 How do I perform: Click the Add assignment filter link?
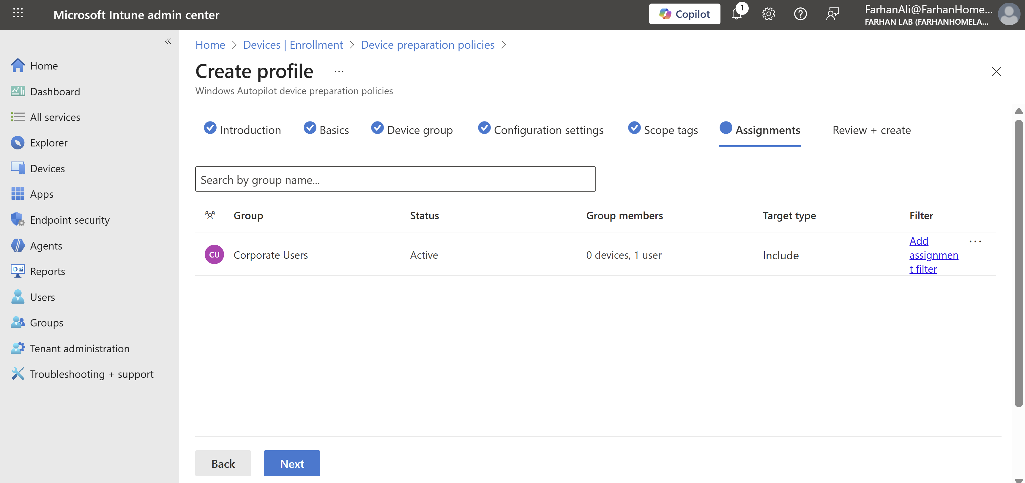tap(933, 255)
